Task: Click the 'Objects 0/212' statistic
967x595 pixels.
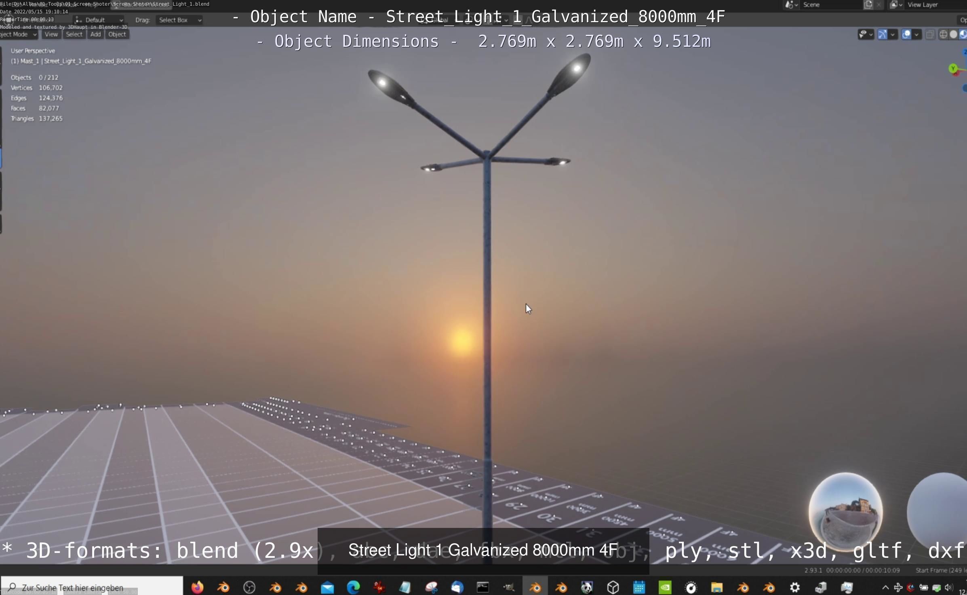Action: click(x=34, y=77)
